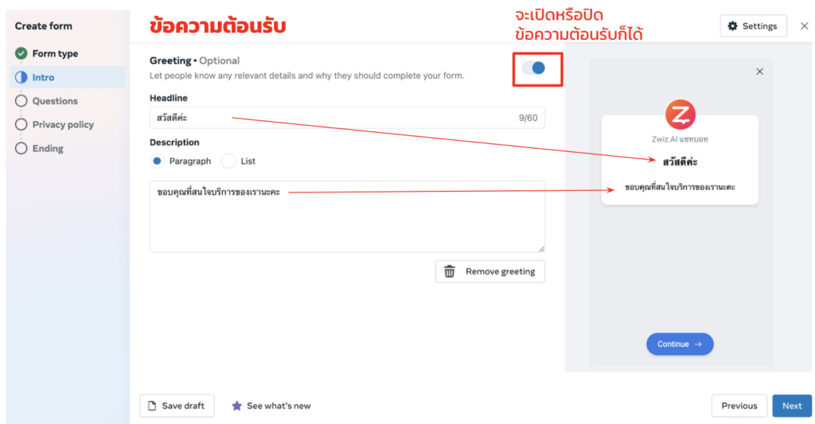Toggle the Greeting switch off
Screen dimensions: 815x424
[534, 68]
